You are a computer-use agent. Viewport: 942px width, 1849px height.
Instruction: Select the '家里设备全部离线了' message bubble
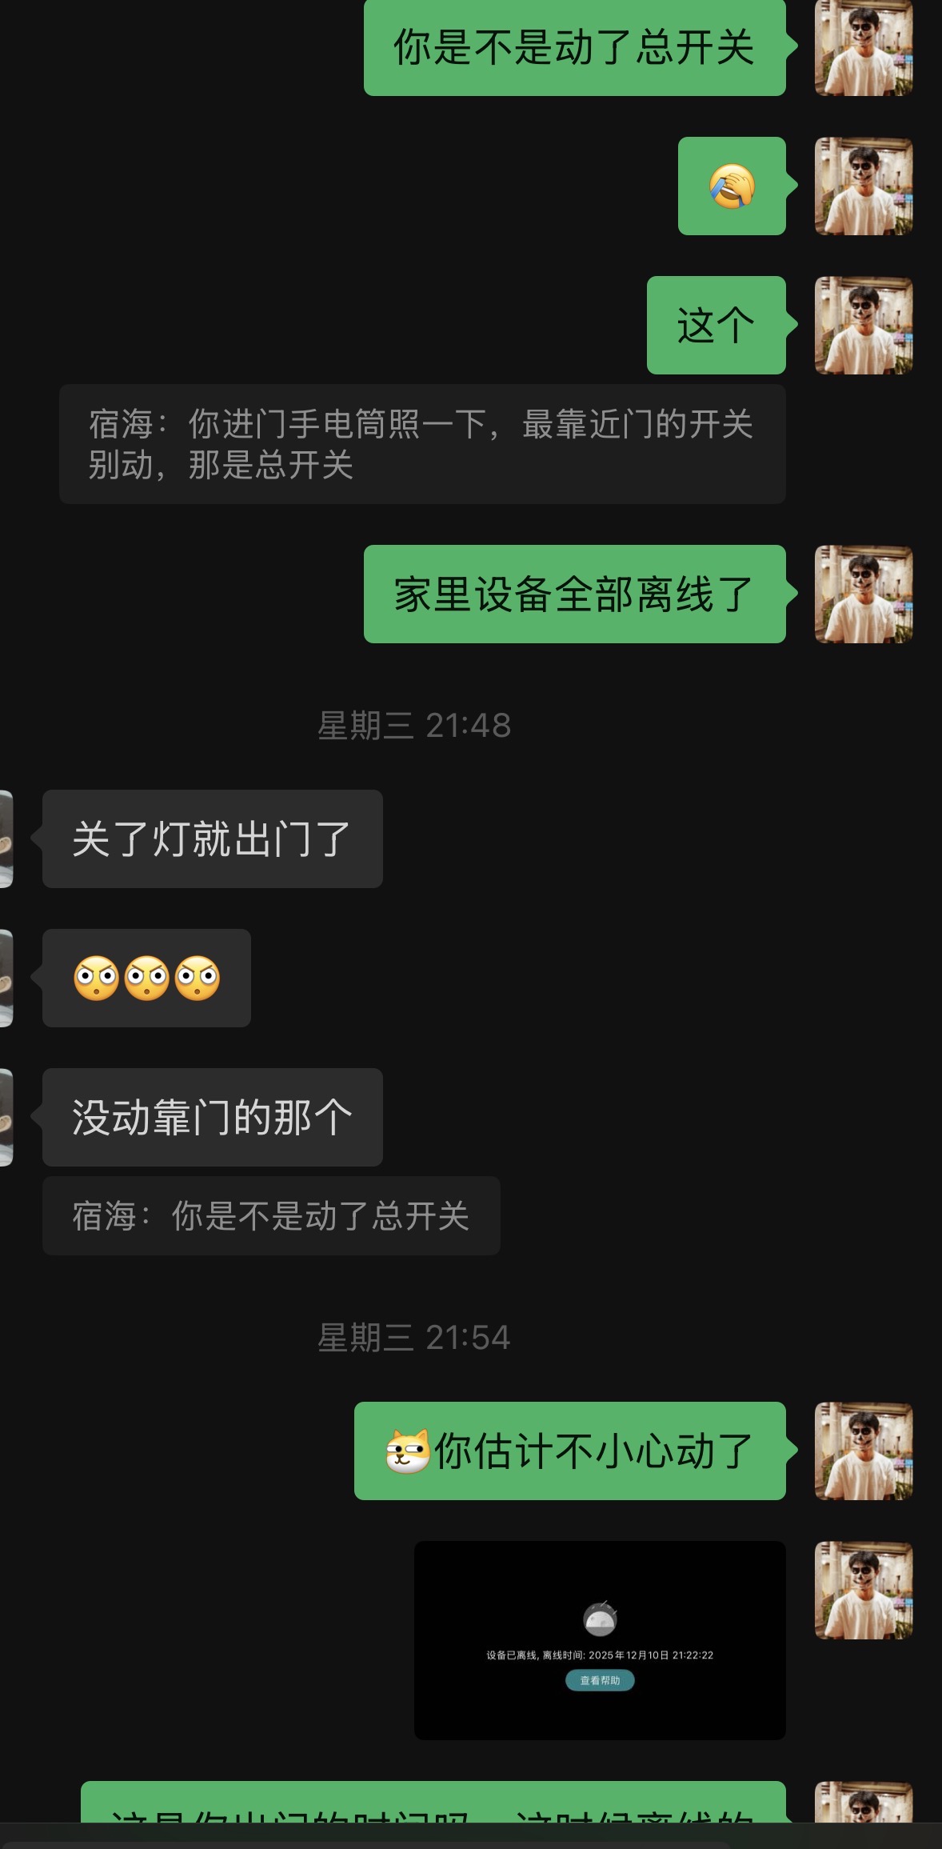pyautogui.click(x=575, y=594)
